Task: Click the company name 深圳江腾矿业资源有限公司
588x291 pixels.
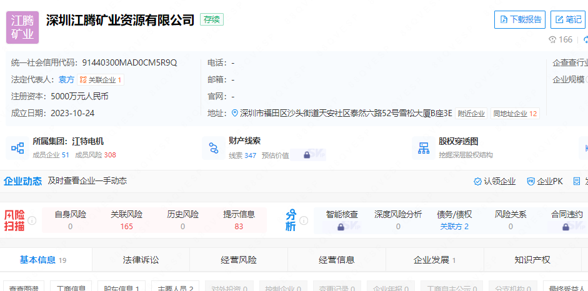Action: click(x=121, y=20)
